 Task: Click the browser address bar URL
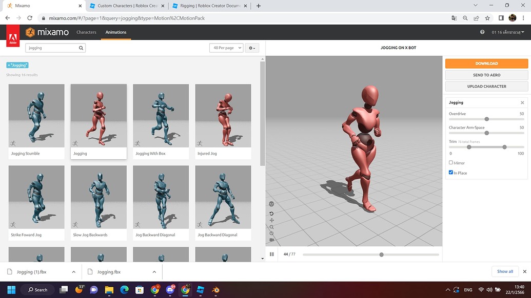(x=127, y=18)
